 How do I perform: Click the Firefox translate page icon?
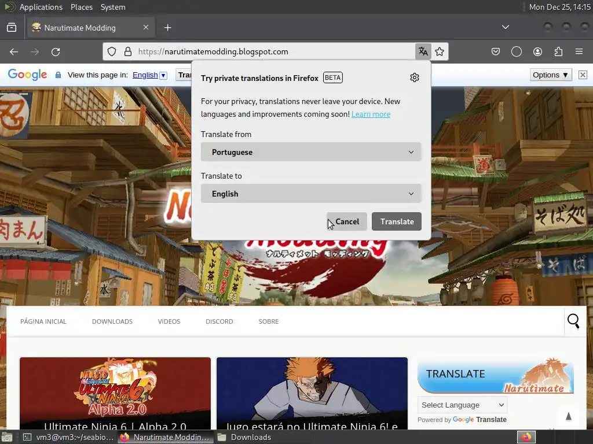pos(423,51)
